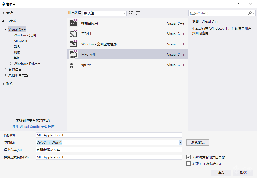Open the location path dropdown arrow
The image size is (257, 178).
[x=181, y=142]
